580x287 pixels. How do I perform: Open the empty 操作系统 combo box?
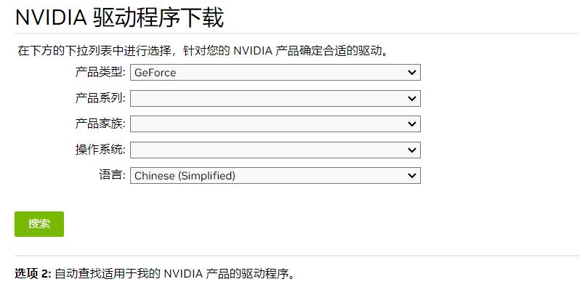click(x=275, y=150)
